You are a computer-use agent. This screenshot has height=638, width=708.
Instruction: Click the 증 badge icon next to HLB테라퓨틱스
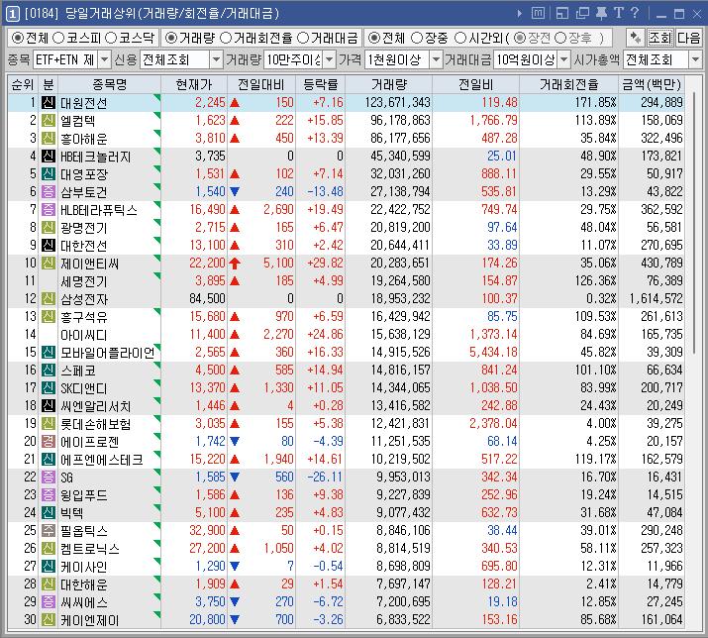[x=49, y=209]
